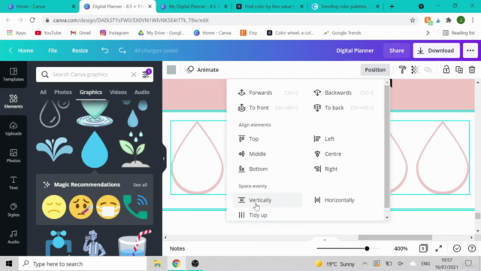The height and width of the screenshot is (271, 481).
Task: Align elements to Top
Action: coord(268,139)
